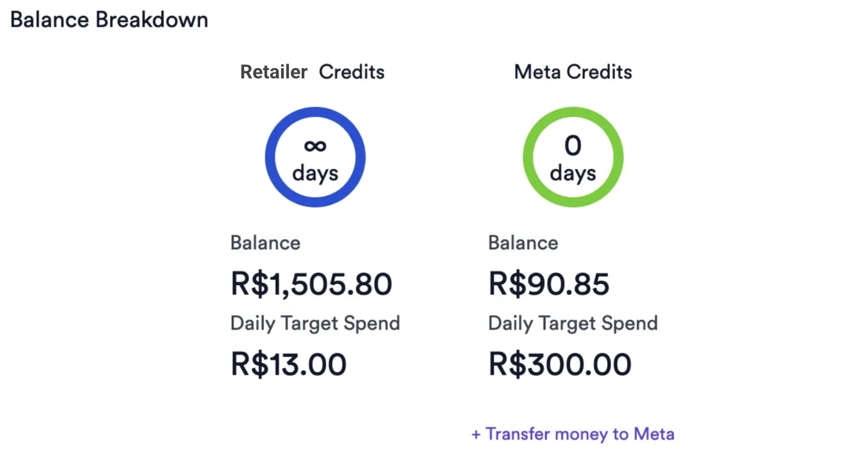Select the Retailer Credits column header
Viewport: 864px width, 460px height.
[312, 72]
